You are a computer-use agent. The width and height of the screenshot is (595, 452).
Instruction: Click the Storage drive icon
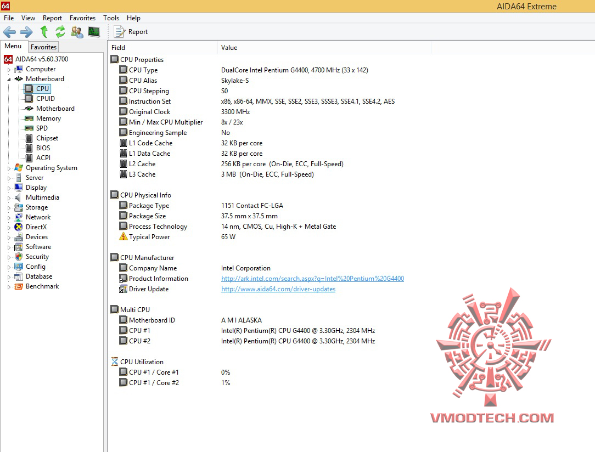(18, 207)
